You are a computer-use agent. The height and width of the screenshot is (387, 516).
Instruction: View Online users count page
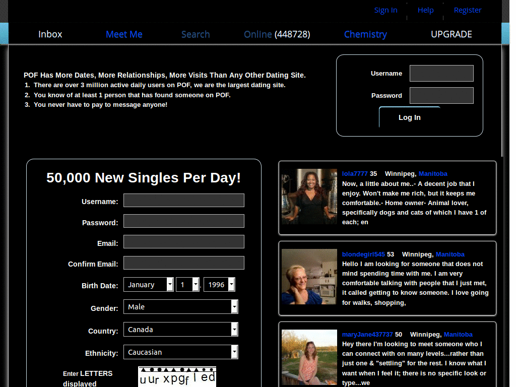point(276,34)
